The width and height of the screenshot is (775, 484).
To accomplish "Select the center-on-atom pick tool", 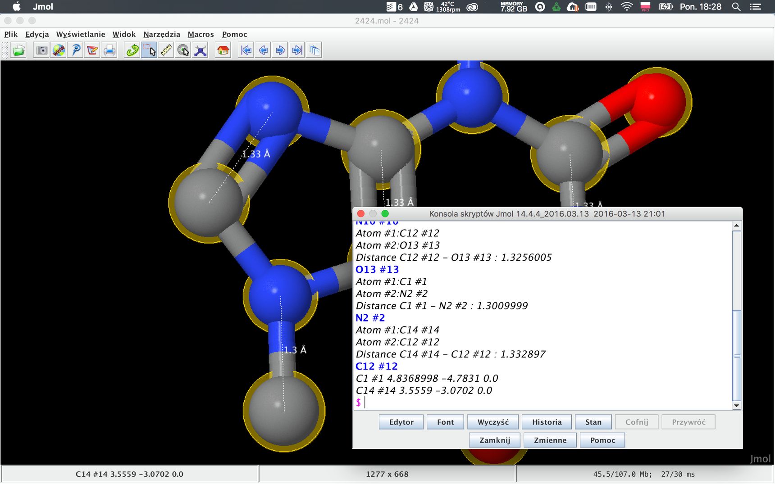I will [x=183, y=50].
